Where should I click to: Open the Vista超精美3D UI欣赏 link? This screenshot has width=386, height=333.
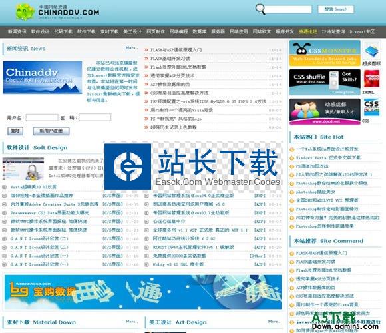[33, 187]
